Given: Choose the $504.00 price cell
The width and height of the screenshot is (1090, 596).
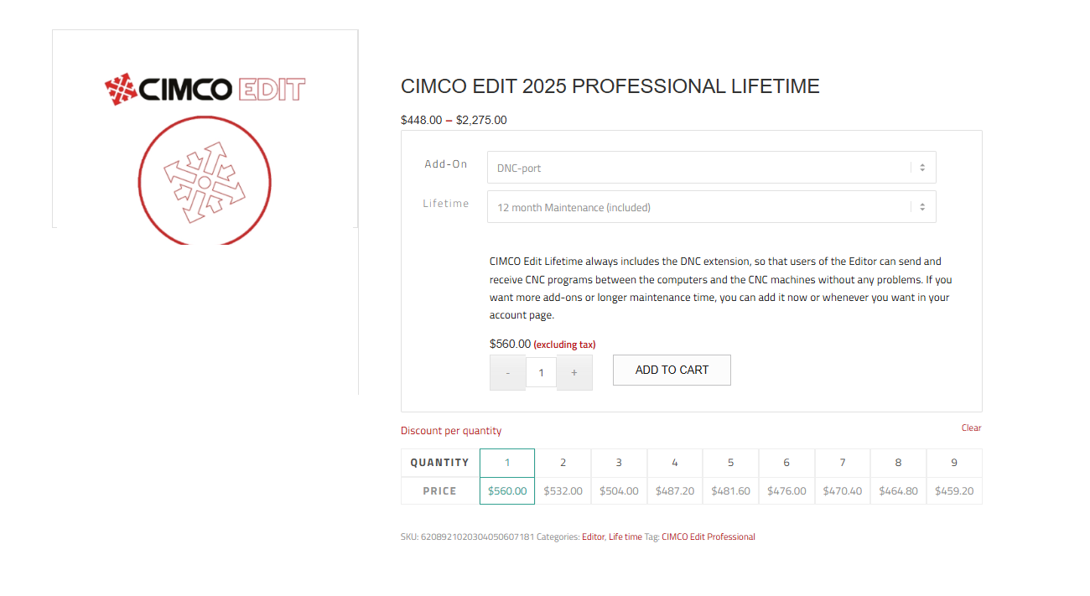Looking at the screenshot, I should [x=619, y=491].
